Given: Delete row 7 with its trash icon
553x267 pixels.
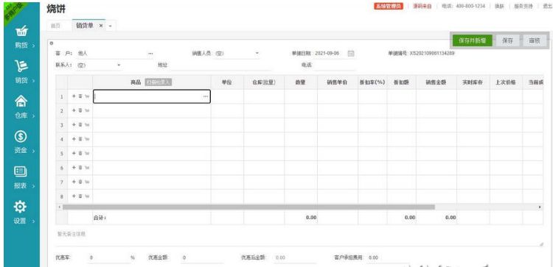Looking at the screenshot, I should click(x=80, y=182).
